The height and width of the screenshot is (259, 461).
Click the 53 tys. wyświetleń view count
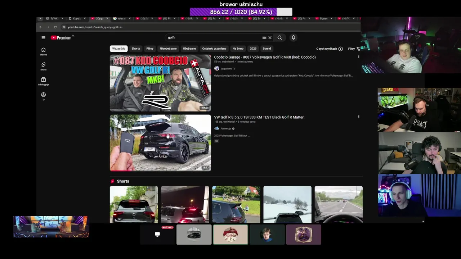coord(224,62)
